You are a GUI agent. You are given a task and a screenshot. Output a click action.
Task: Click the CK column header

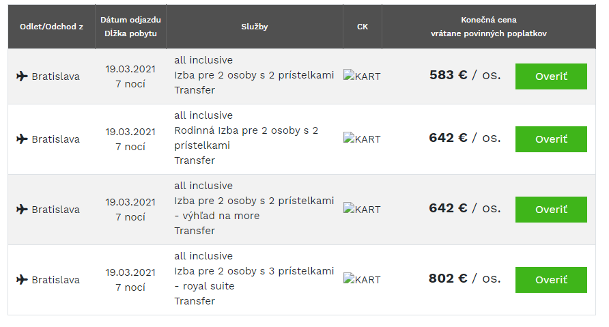pyautogui.click(x=363, y=27)
